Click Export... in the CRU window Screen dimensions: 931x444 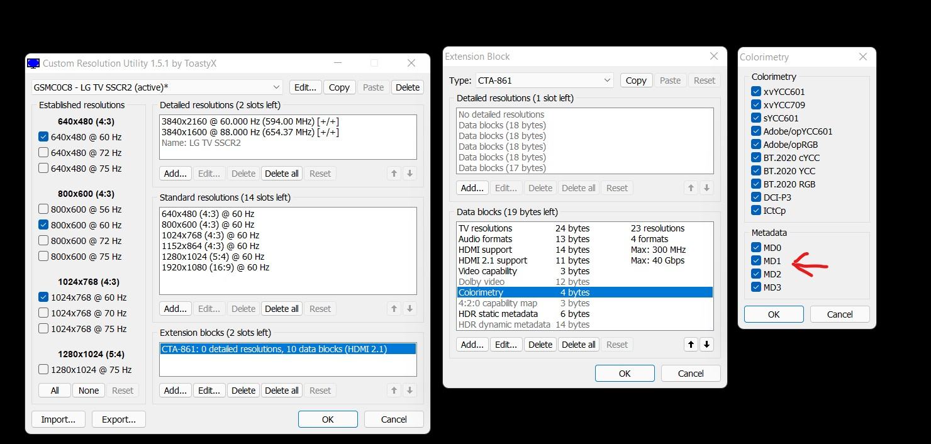pos(119,419)
